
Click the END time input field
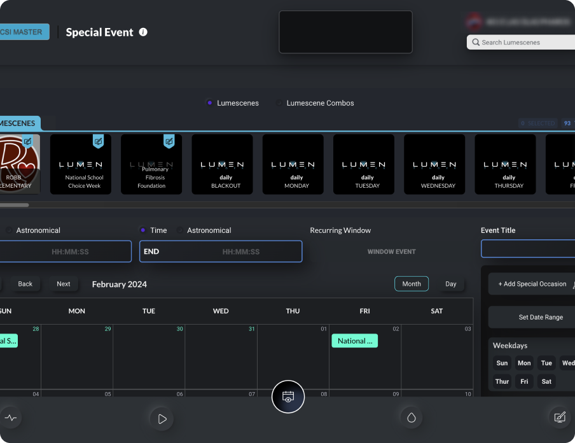coord(221,251)
